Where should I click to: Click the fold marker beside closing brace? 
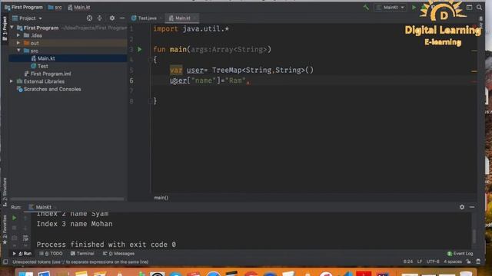pyautogui.click(x=151, y=100)
